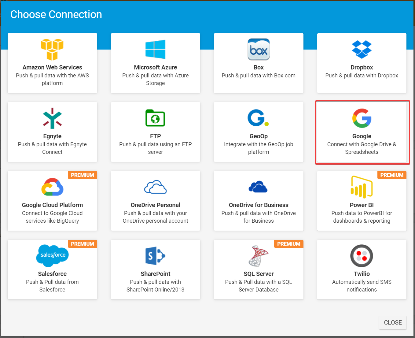Screen dimensions: 415x338
Task: Select the Microsoft Azure Windows logo
Action: 155,49
